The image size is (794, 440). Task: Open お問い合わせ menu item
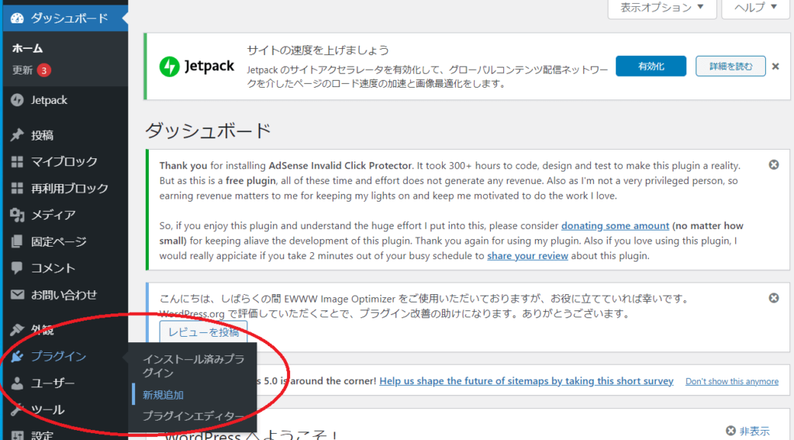(64, 295)
